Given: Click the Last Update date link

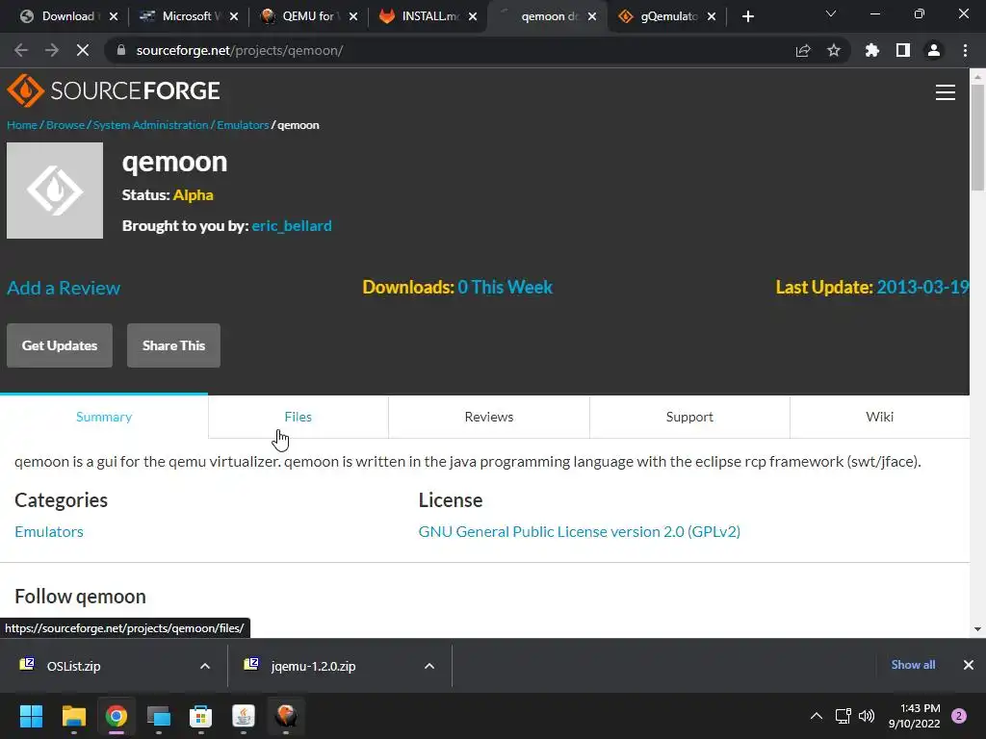Looking at the screenshot, I should pos(922,287).
